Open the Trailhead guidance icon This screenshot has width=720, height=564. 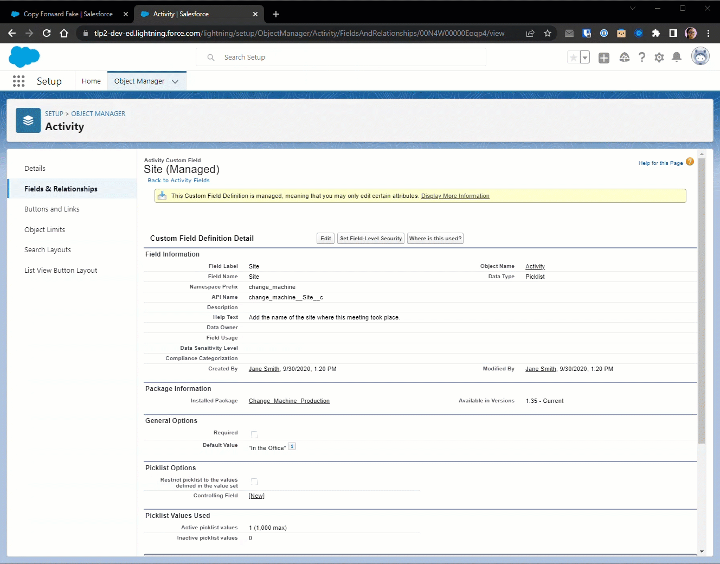point(625,57)
